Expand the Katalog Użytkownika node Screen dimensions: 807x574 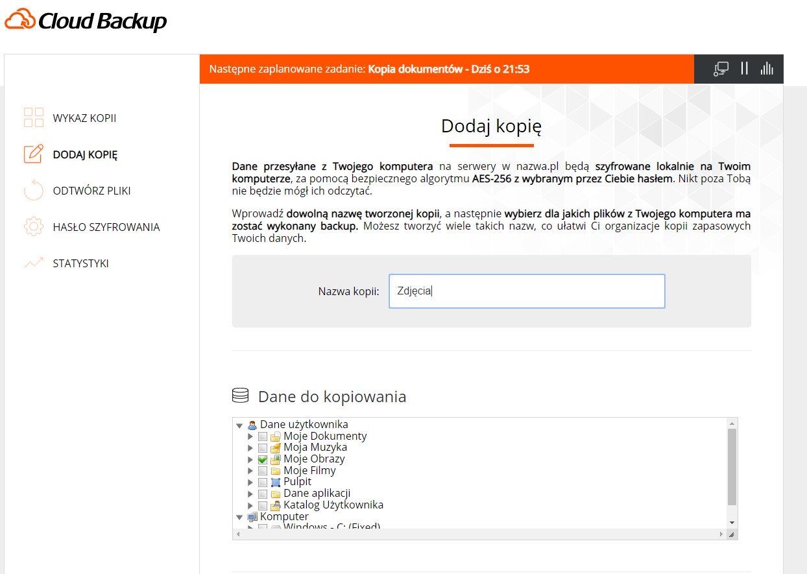(x=251, y=505)
